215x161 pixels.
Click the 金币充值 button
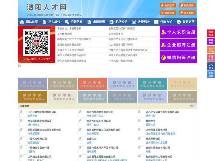tap(187, 13)
